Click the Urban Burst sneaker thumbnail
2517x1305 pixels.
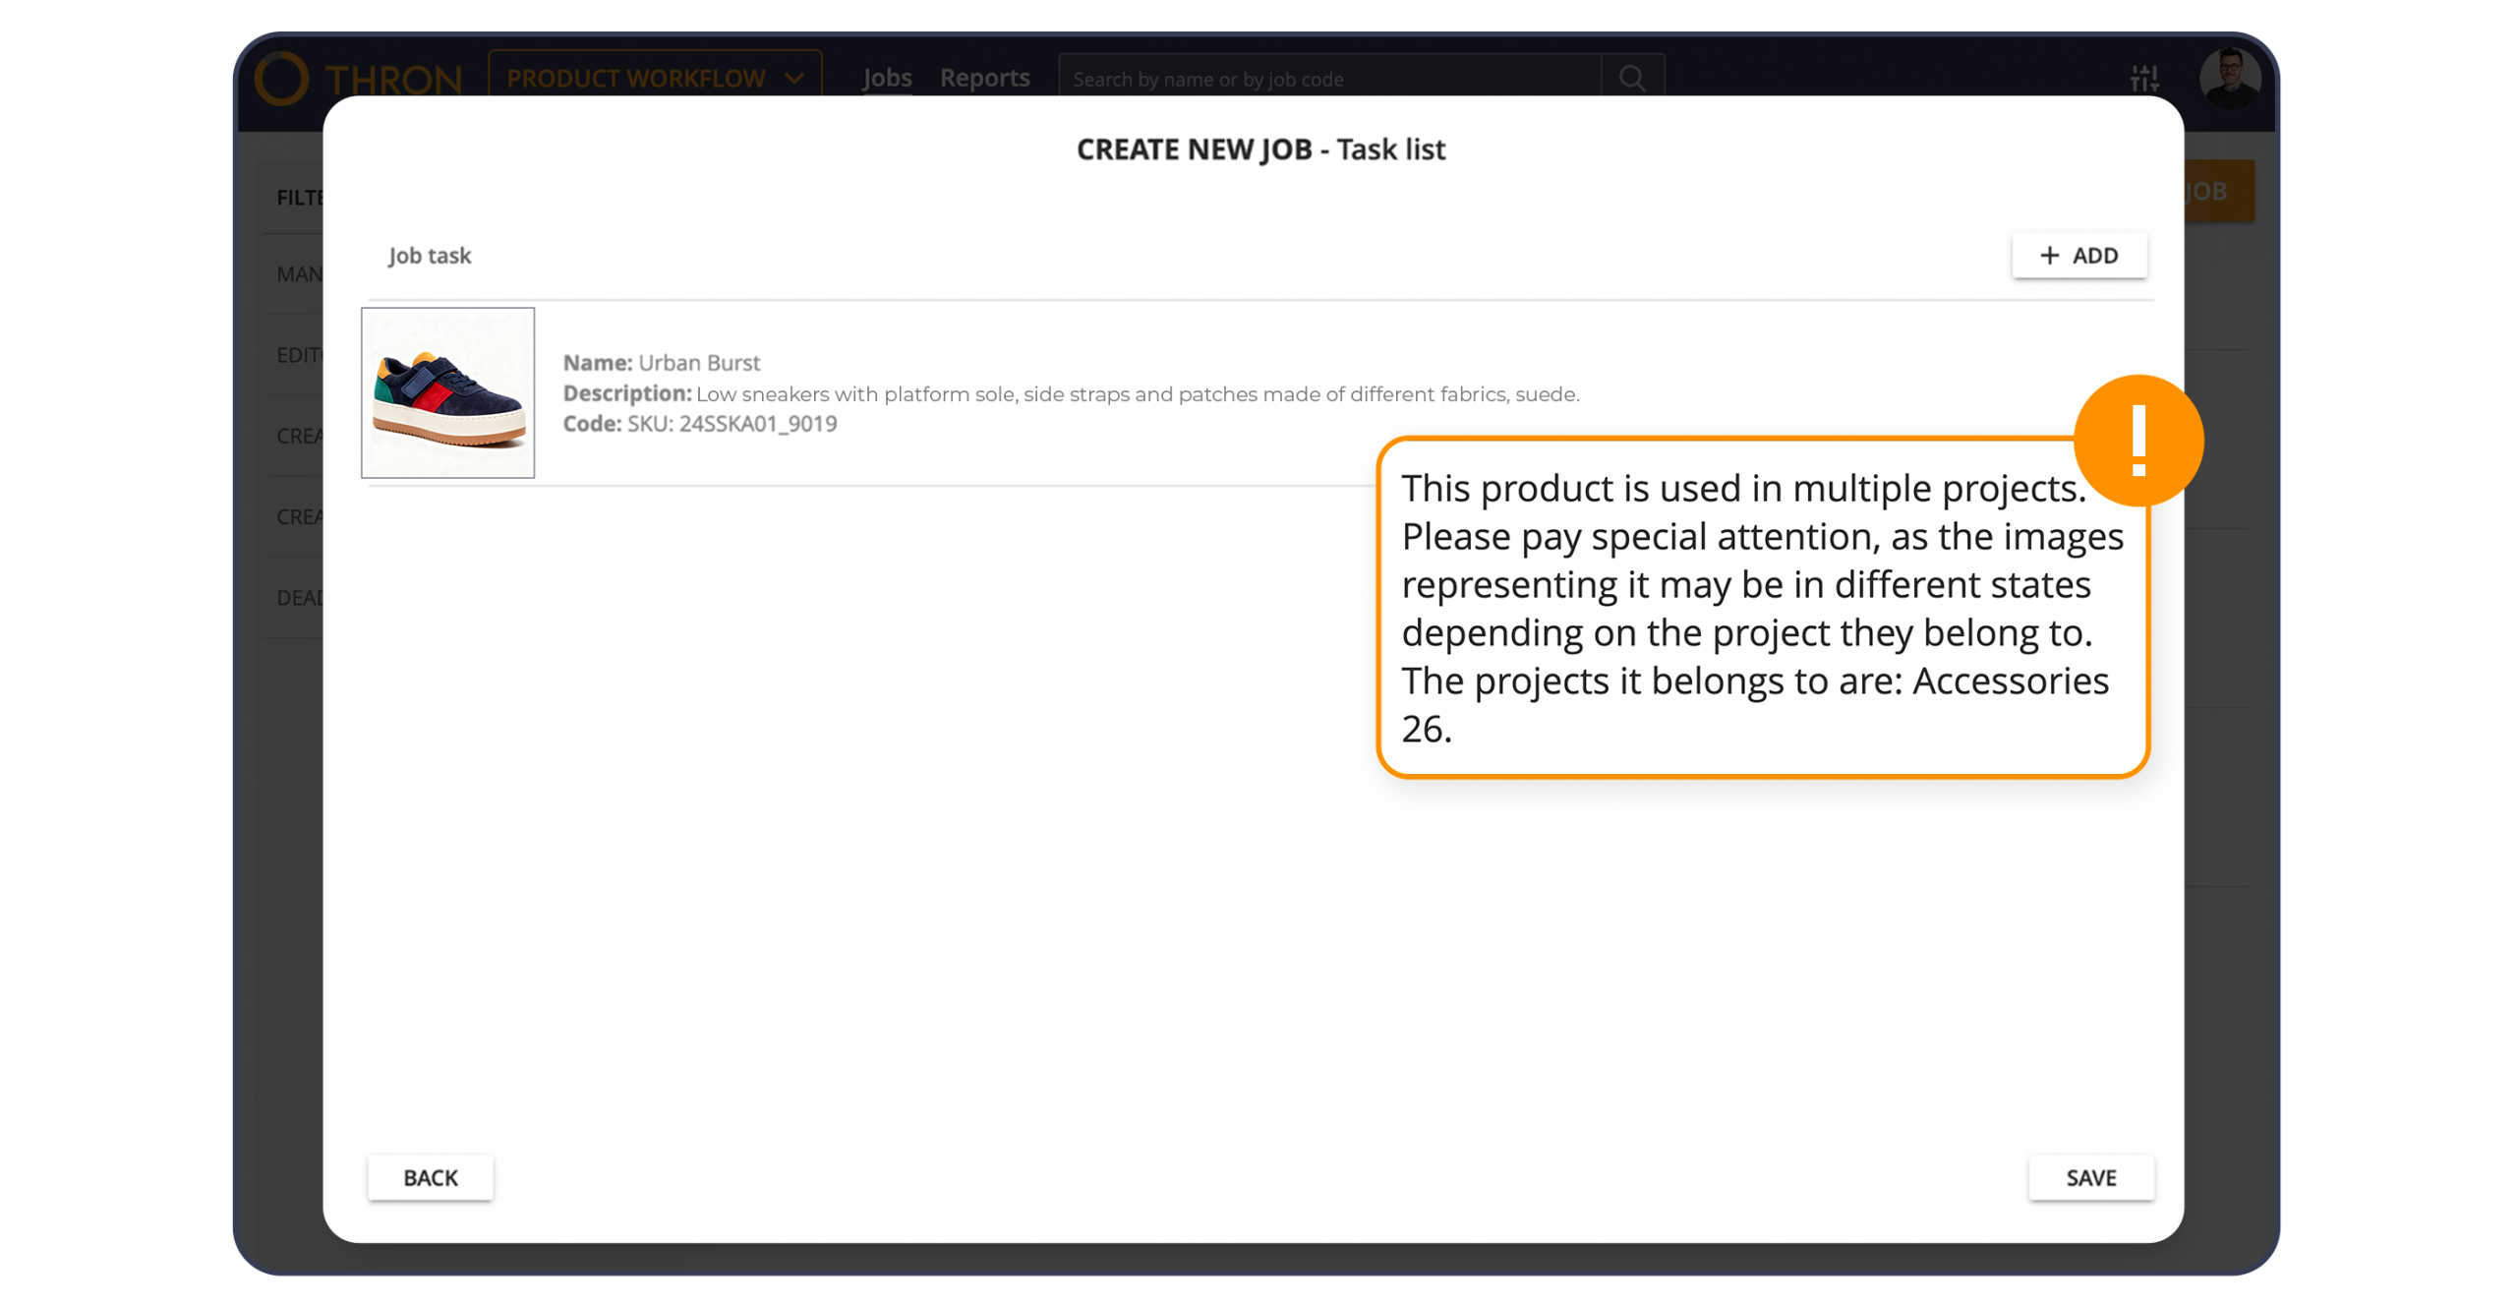click(x=447, y=392)
